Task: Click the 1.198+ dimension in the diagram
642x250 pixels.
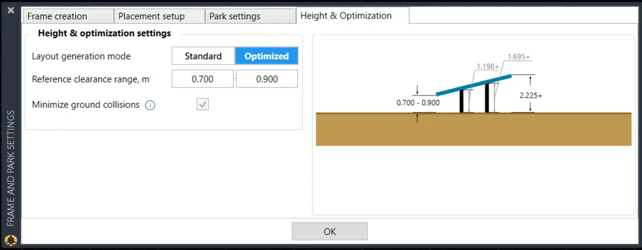Action: tap(487, 66)
